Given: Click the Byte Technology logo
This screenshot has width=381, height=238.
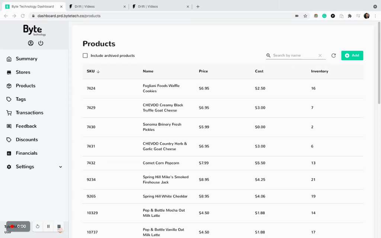Looking at the screenshot, I should (35, 30).
